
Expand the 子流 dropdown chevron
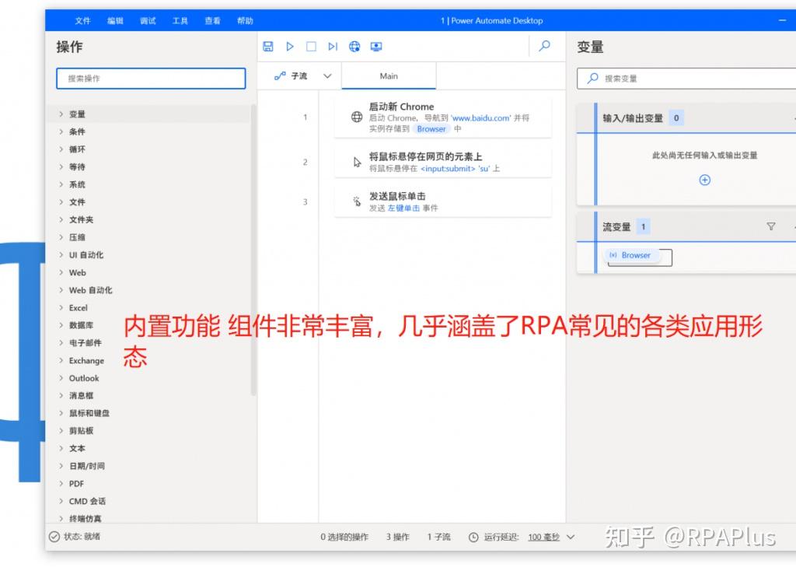pyautogui.click(x=326, y=76)
